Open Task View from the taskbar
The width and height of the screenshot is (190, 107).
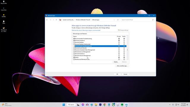[78, 105]
